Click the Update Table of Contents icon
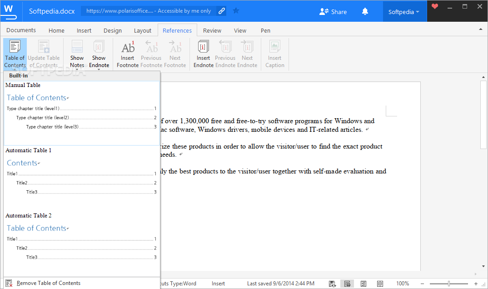Image resolution: width=488 pixels, height=289 pixels. 44,47
